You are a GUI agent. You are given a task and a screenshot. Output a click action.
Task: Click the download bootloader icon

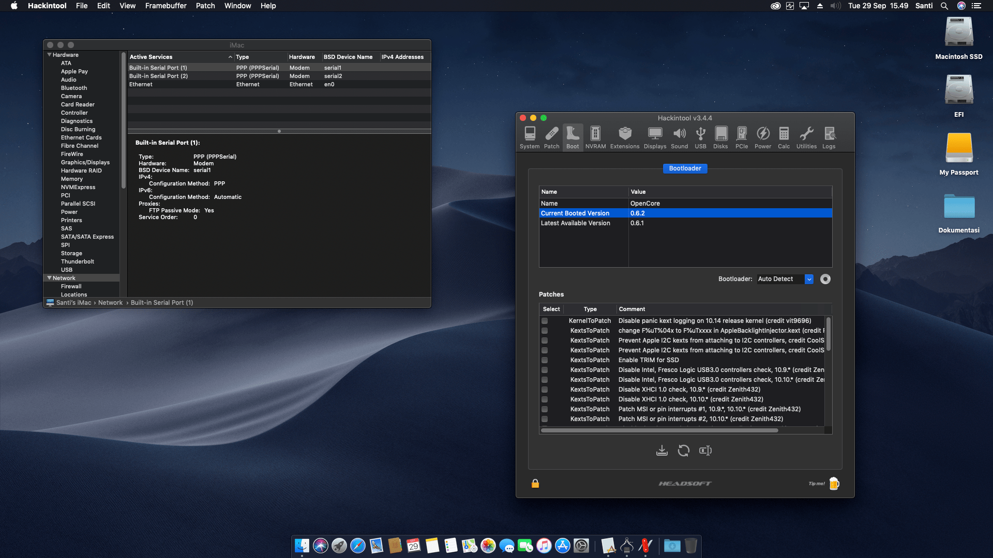pos(662,450)
